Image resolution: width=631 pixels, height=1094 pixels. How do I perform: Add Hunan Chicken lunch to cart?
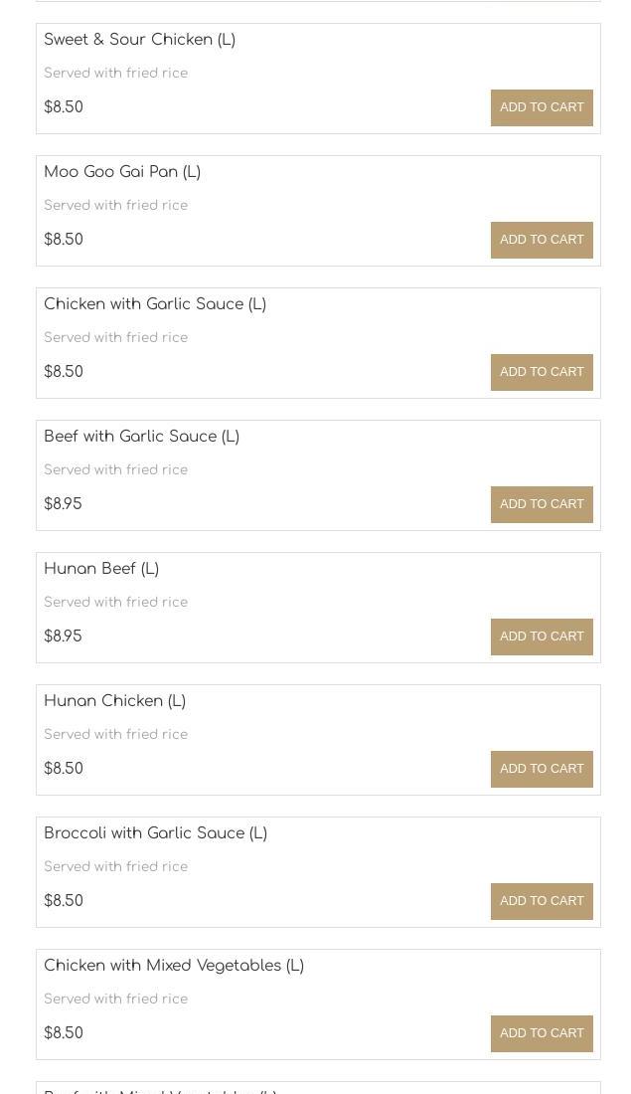tap(542, 769)
